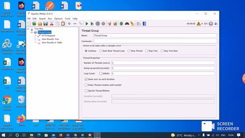Start the test with green play icon
245x138 pixels.
coord(87,24)
